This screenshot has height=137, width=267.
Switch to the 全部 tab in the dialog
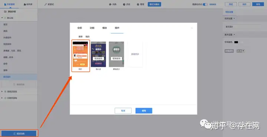click(x=79, y=28)
